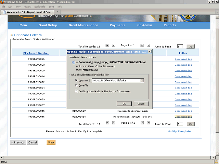
Task: Open the Payments navigation menu
Action: (118, 25)
